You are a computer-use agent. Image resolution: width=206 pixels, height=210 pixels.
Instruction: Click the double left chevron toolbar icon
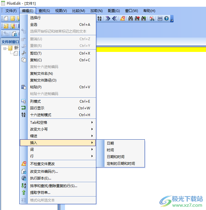tap(114, 18)
